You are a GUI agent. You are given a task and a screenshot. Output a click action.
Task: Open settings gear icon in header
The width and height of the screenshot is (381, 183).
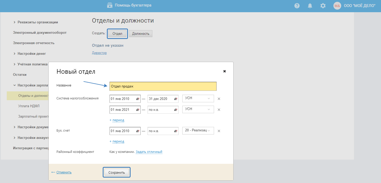tap(323, 6)
